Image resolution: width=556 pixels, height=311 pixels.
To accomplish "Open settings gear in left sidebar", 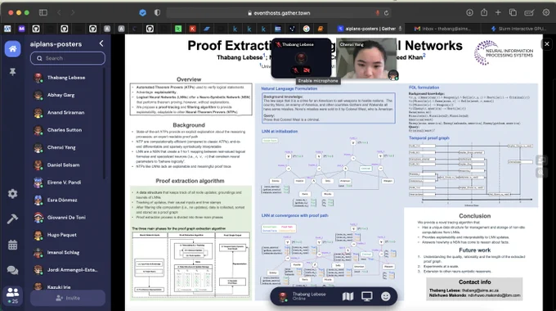I will click(13, 193).
